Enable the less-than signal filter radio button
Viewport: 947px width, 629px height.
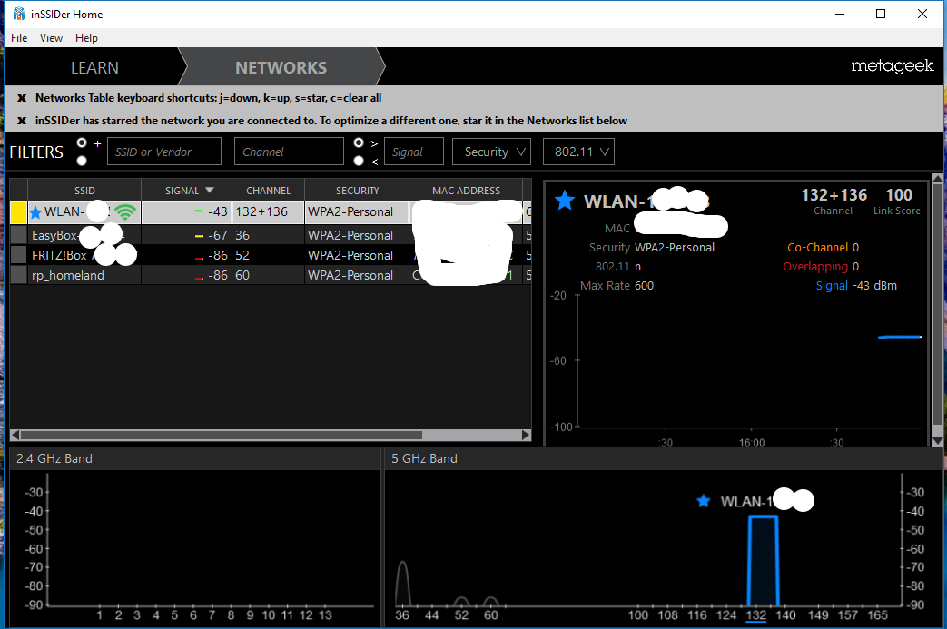pyautogui.click(x=360, y=160)
